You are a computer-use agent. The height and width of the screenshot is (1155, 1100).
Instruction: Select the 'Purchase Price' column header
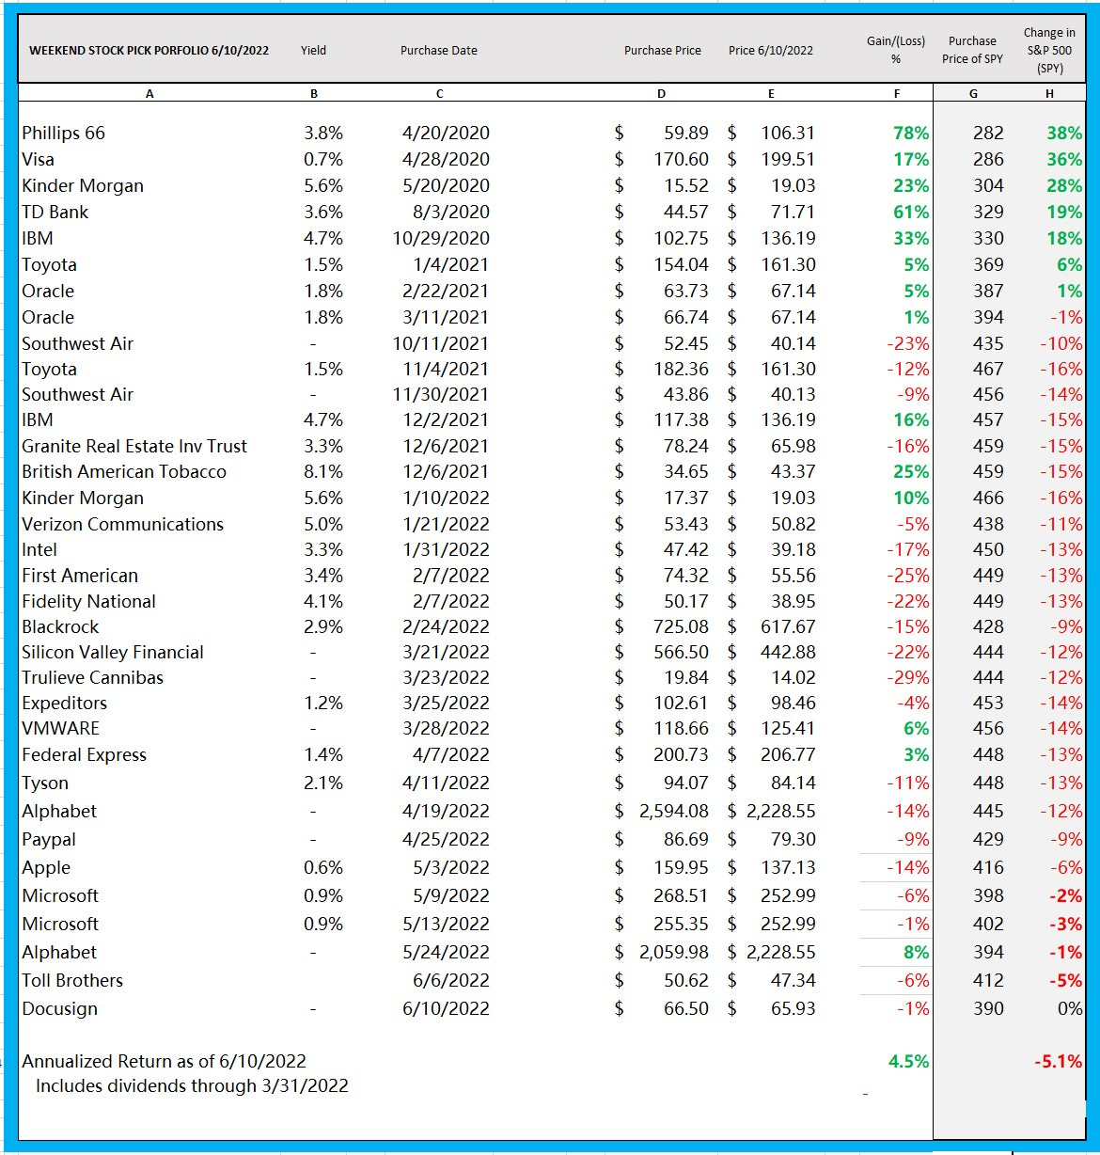[663, 51]
